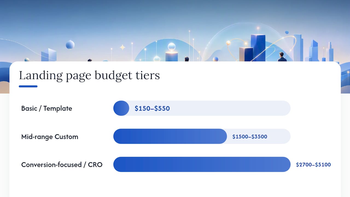This screenshot has height=197, width=350.
Task: Click the $2700–$5100 price range text
Action: click(x=313, y=165)
